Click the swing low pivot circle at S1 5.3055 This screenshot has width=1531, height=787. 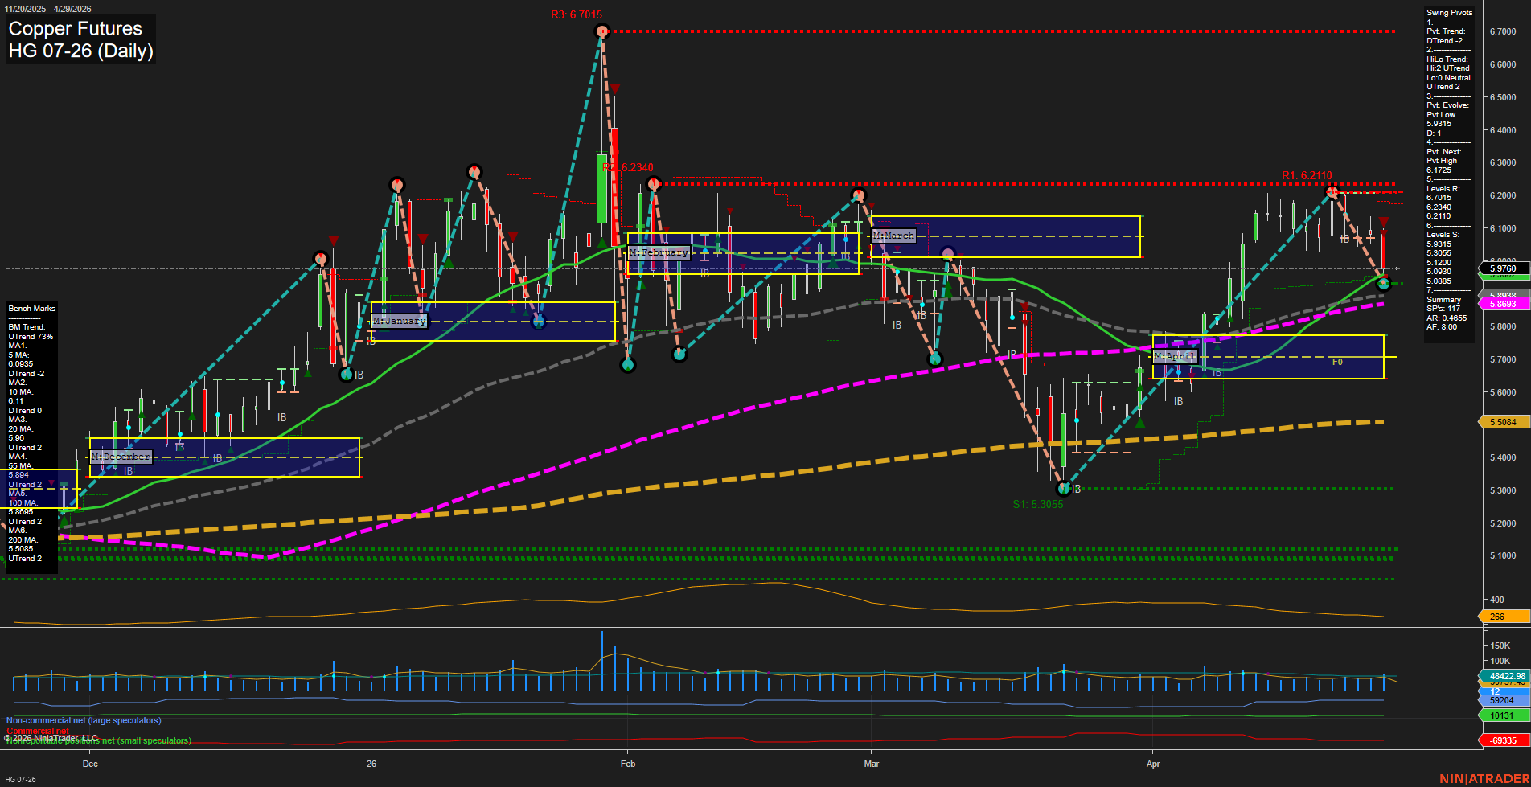coord(1064,488)
